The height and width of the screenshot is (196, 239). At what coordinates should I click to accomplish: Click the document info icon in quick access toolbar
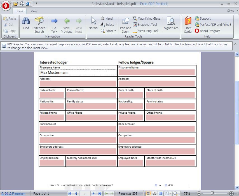[x=28, y=4]
